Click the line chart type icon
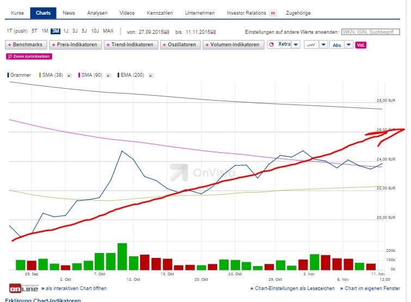411x302 pixels. pos(311,45)
